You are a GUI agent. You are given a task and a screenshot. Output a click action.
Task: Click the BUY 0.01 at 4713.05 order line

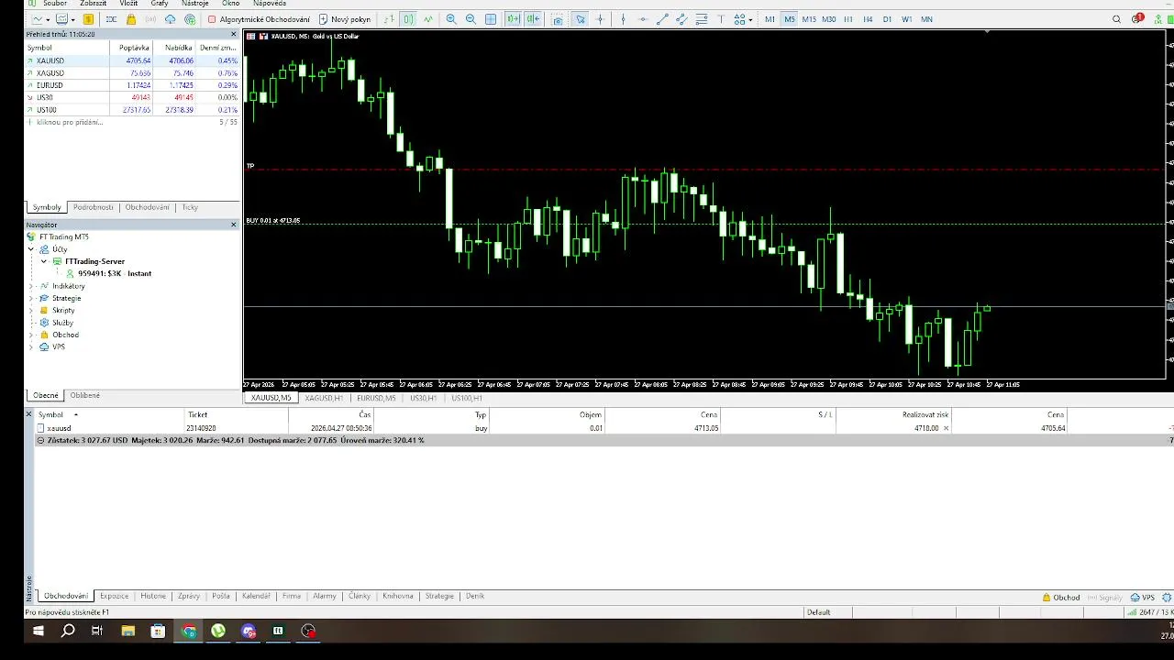(x=704, y=223)
